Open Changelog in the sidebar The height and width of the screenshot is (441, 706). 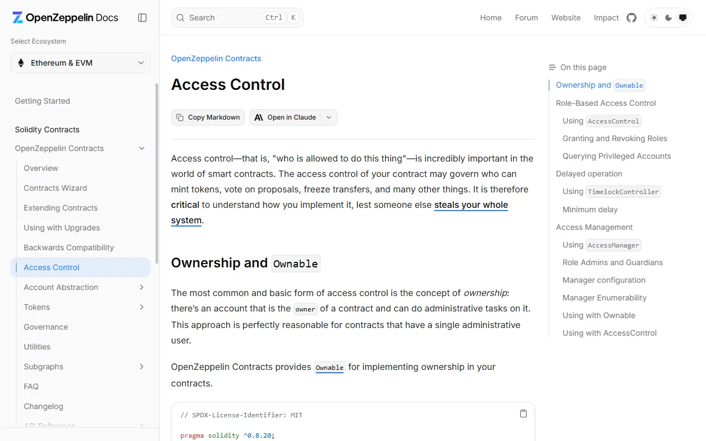pos(44,406)
